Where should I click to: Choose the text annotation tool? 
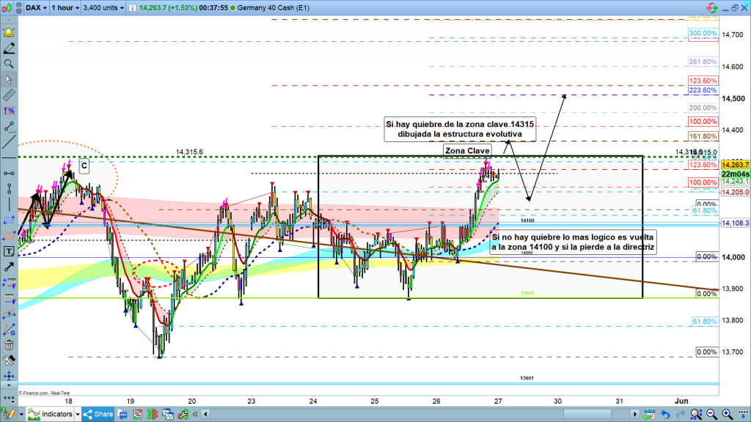[9, 251]
